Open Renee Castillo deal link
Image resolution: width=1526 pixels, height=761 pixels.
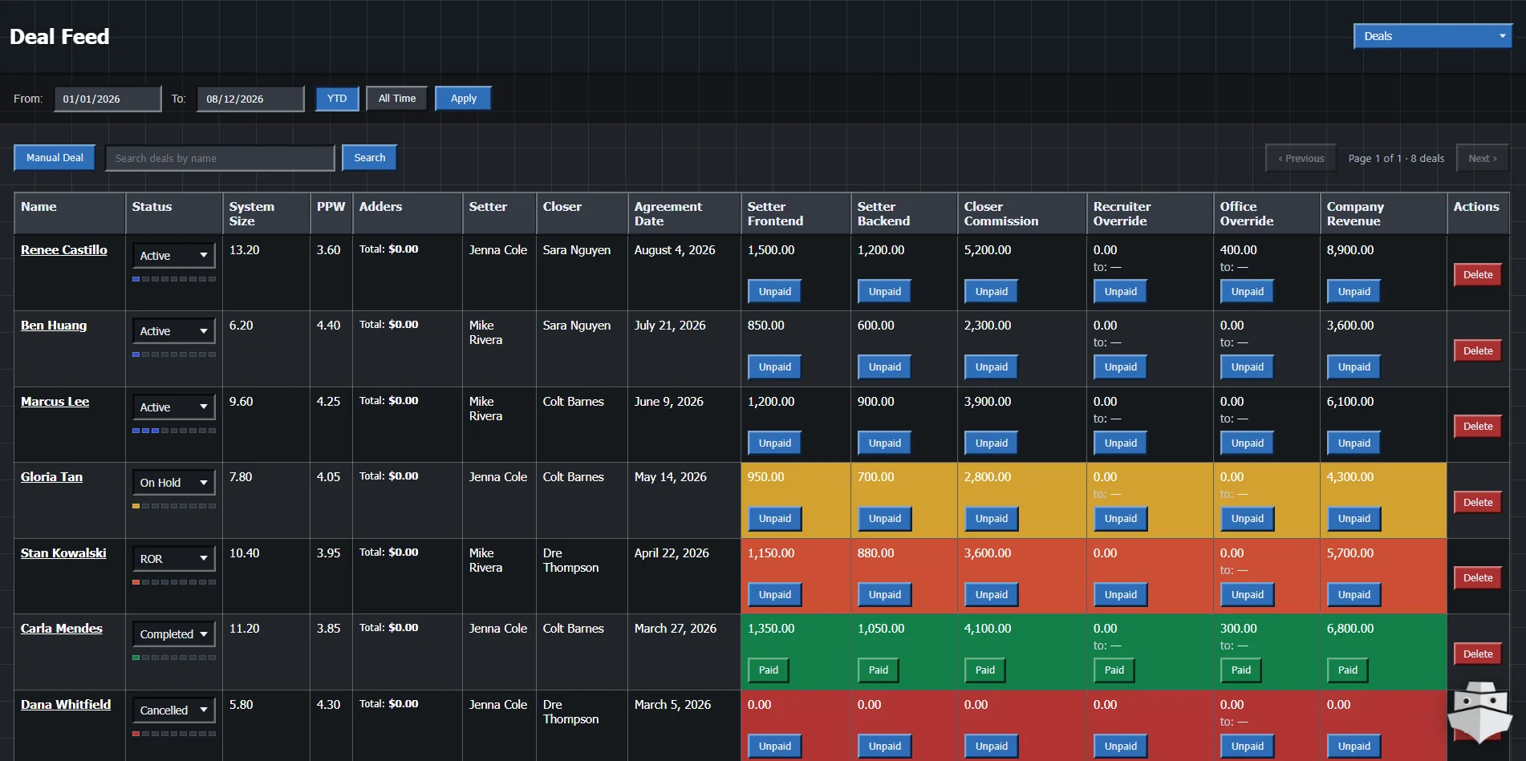(64, 250)
